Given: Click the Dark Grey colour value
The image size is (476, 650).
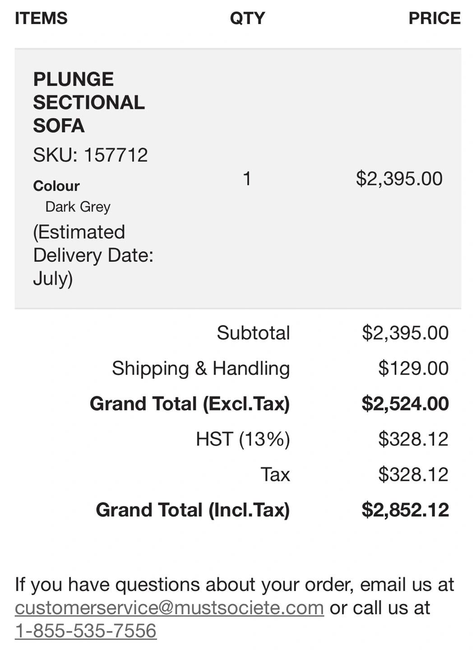Looking at the screenshot, I should click(78, 207).
